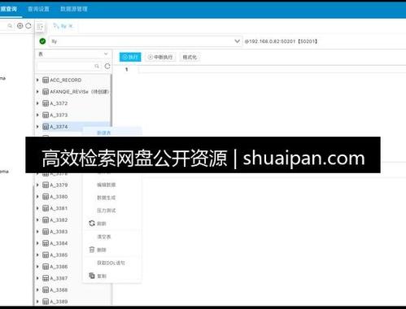Close the lly query tab
This screenshot has height=309, width=406.
71,26
